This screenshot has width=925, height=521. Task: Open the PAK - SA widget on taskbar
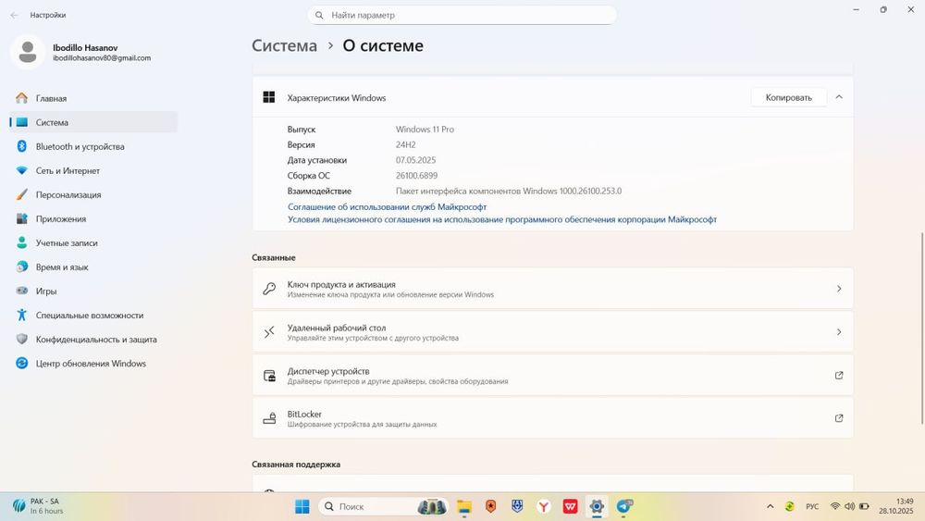(38, 506)
